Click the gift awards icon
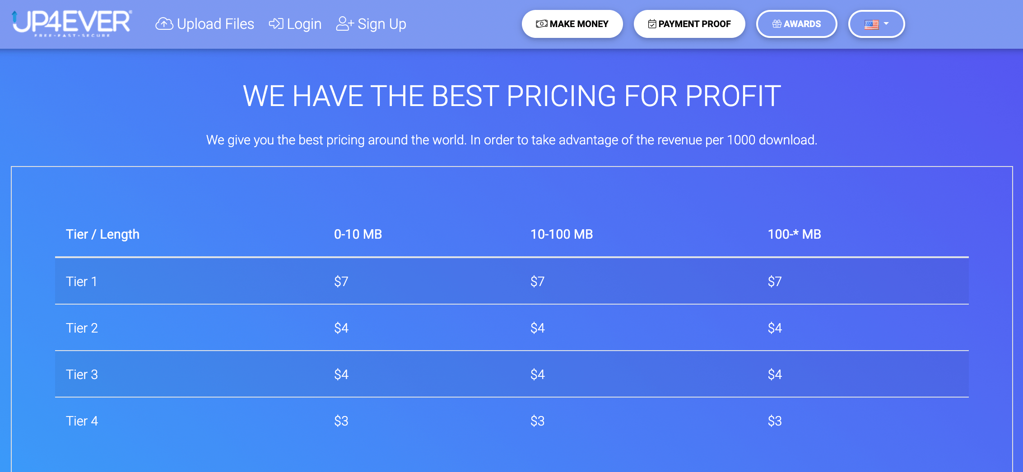 pyautogui.click(x=777, y=24)
